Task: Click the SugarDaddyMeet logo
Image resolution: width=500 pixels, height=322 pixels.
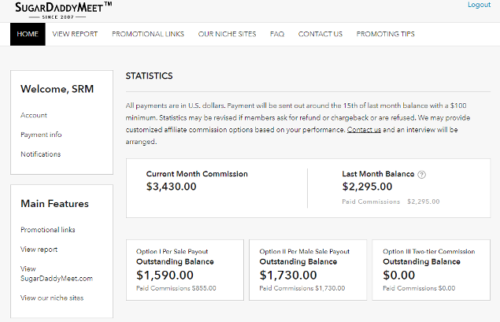Action: [63, 9]
